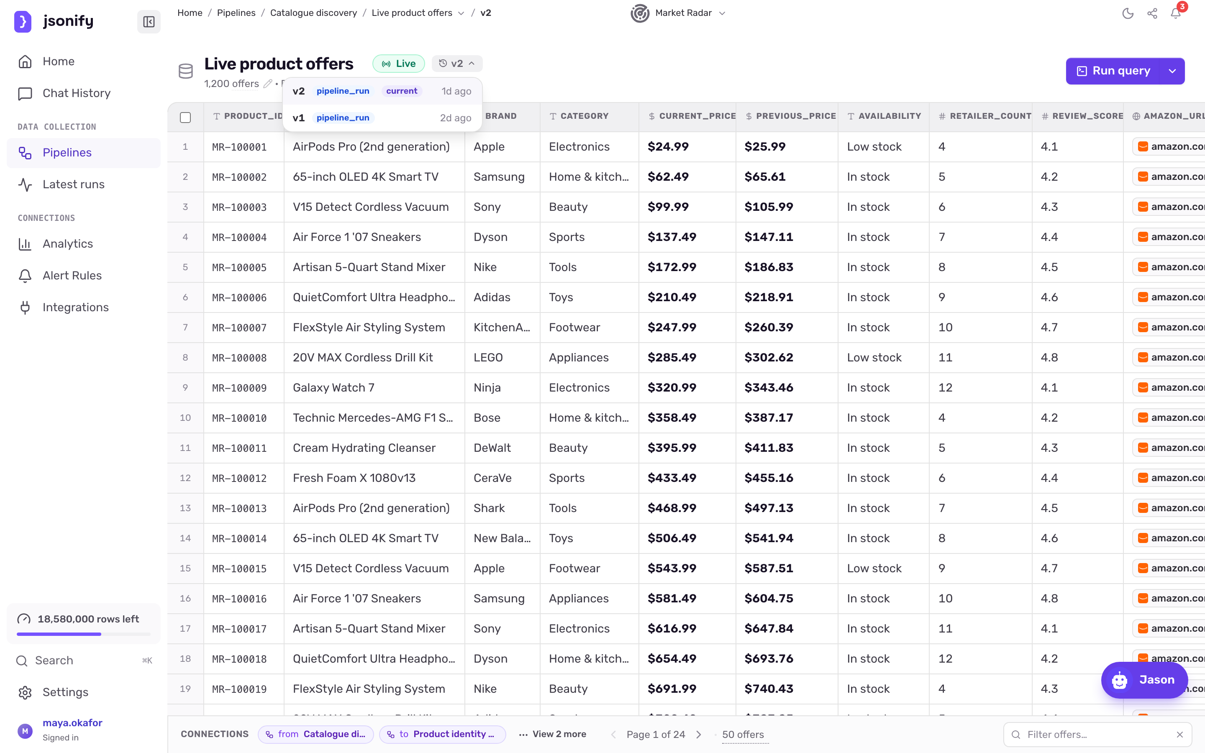1205x753 pixels.
Task: Click KitchenA… brand cell
Action: click(502, 327)
